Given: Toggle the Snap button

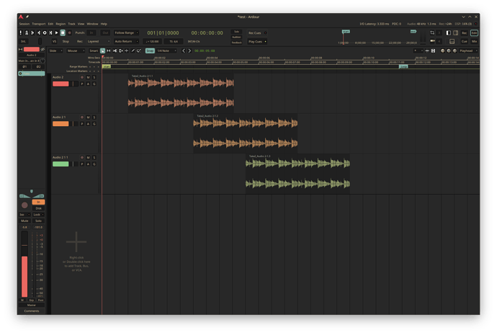Looking at the screenshot, I should (150, 50).
